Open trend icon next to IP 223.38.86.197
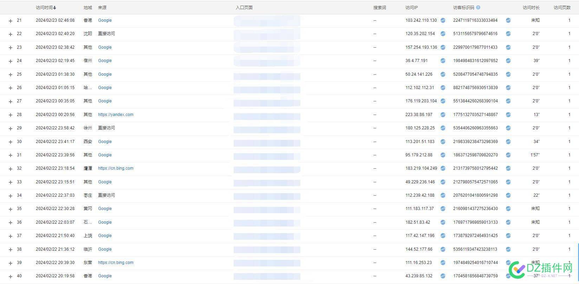 coord(443,115)
